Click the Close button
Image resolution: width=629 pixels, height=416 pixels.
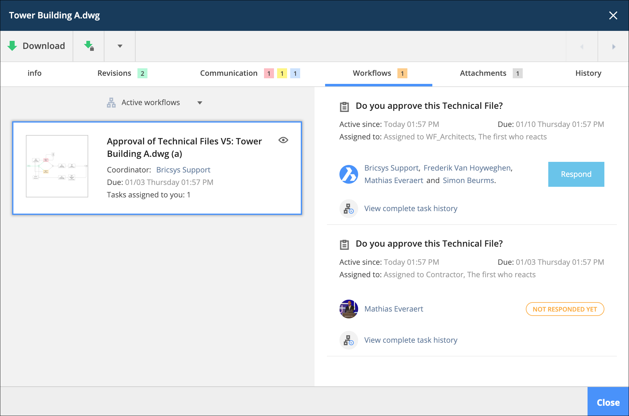point(608,402)
